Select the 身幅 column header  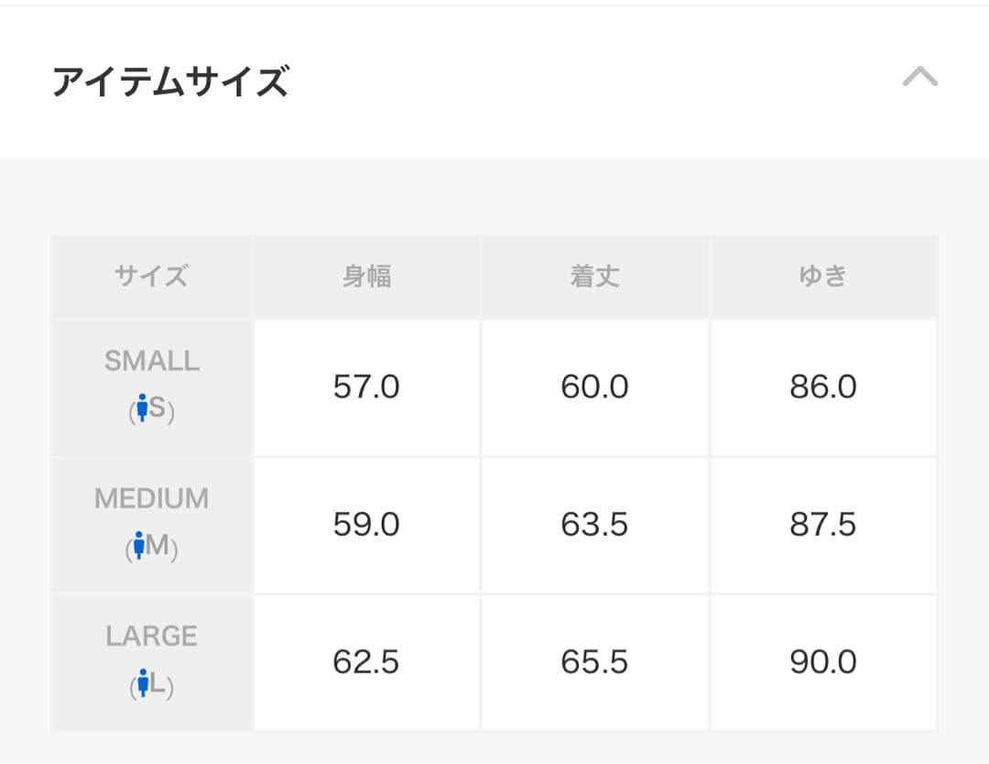tap(366, 275)
